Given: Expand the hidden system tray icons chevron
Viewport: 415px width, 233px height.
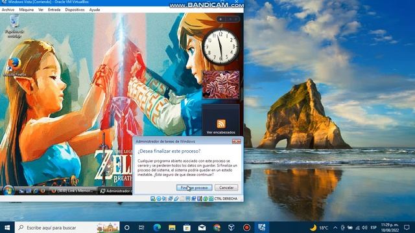Looking at the screenshot, I should [x=335, y=227].
